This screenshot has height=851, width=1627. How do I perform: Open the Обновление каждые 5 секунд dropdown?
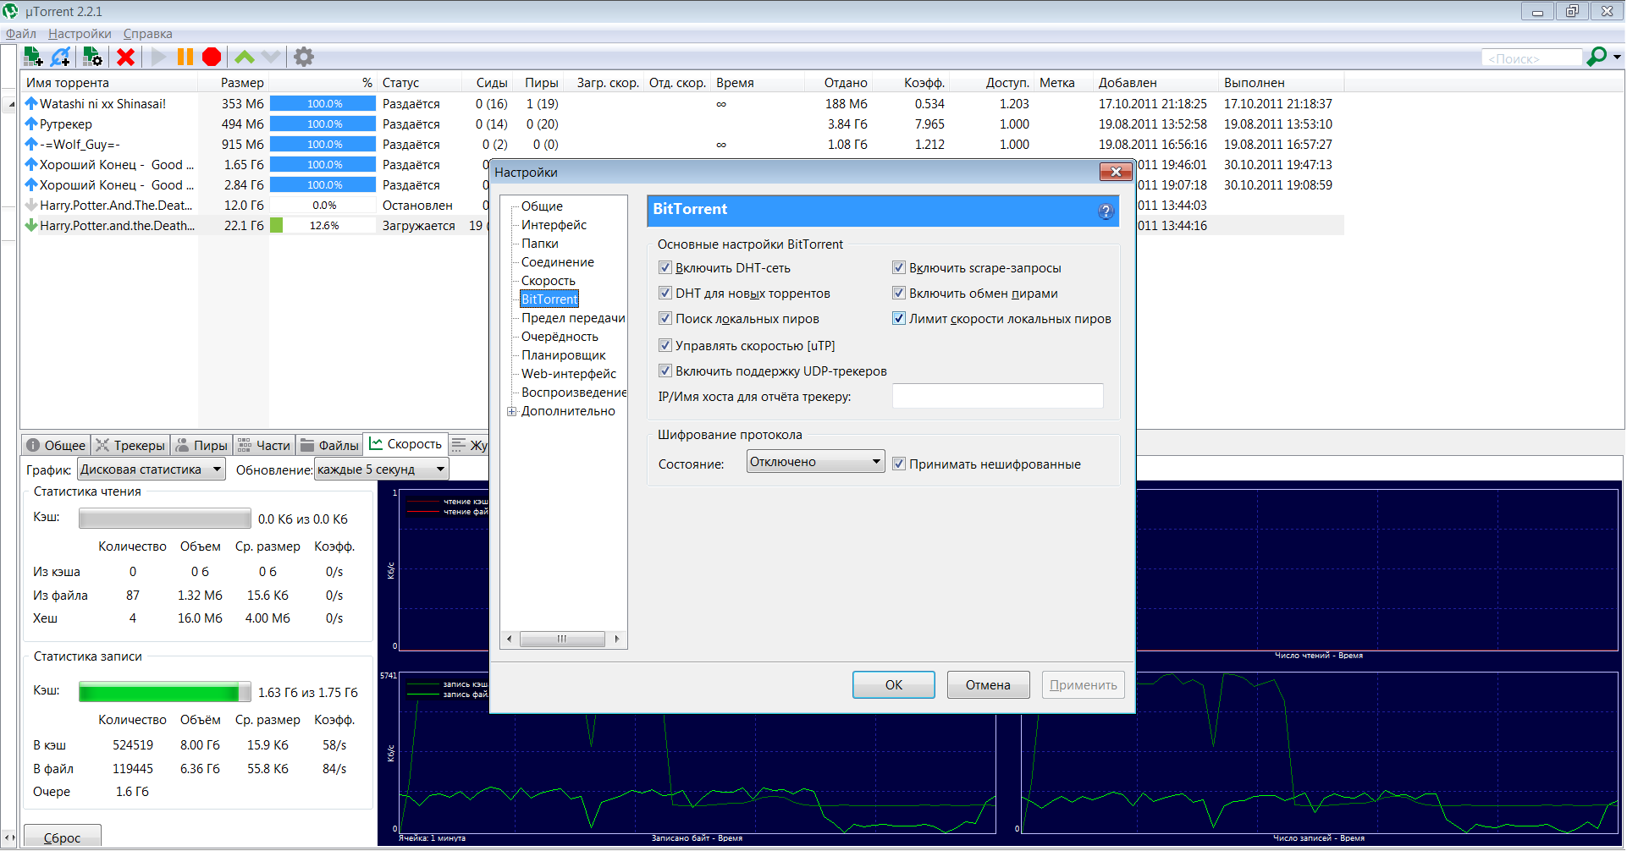point(382,469)
